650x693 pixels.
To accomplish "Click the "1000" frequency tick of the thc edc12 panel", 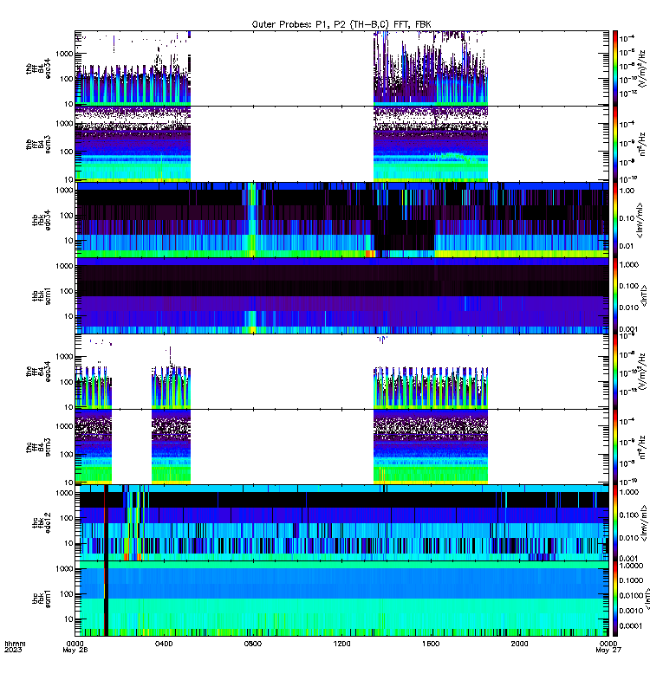I will pos(64,493).
